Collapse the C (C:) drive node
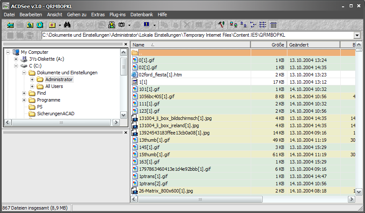This screenshot has width=365, height=213. [x=16, y=66]
